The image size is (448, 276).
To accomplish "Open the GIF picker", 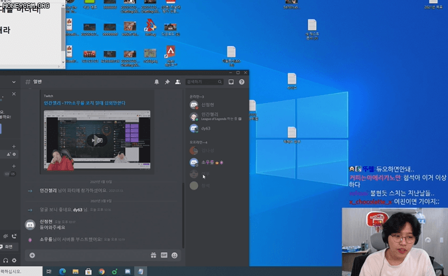I will (x=164, y=255).
